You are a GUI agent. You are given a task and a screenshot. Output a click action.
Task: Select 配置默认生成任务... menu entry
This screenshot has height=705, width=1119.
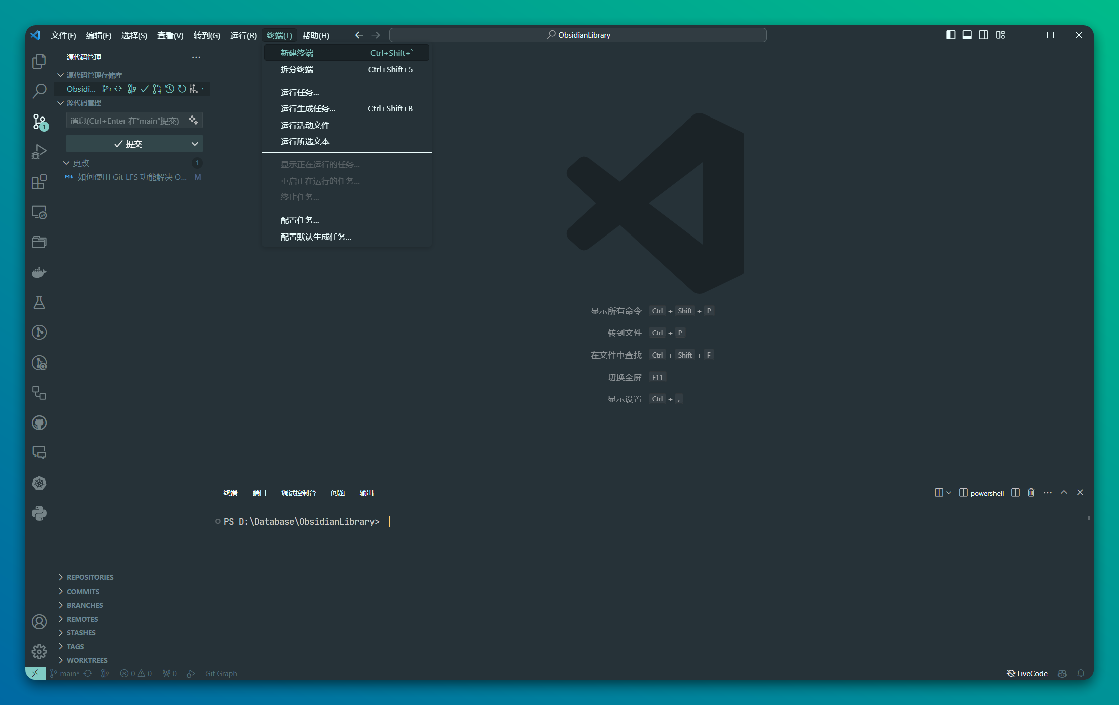tap(346, 237)
